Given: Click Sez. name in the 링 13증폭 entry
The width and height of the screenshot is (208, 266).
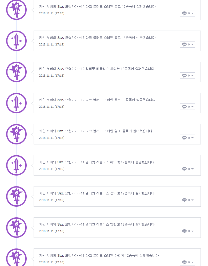Looking at the screenshot, I should [x=61, y=131].
